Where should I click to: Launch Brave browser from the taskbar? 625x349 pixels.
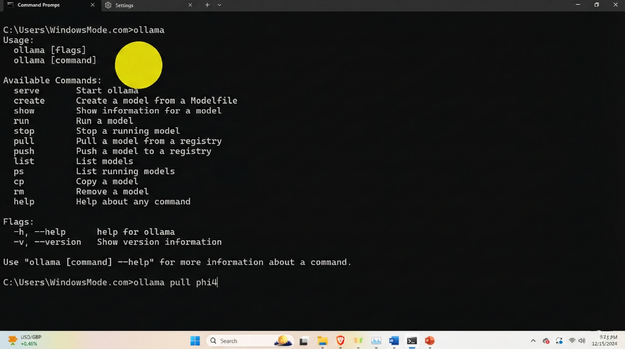coord(340,341)
